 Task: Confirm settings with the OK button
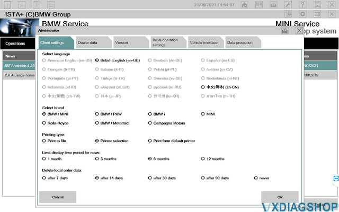click(x=280, y=197)
